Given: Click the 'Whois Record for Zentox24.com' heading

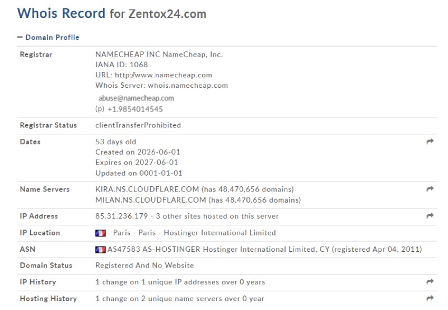Looking at the screenshot, I should (x=111, y=13).
